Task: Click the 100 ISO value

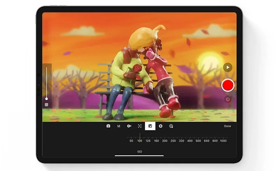Action: [x=140, y=141]
